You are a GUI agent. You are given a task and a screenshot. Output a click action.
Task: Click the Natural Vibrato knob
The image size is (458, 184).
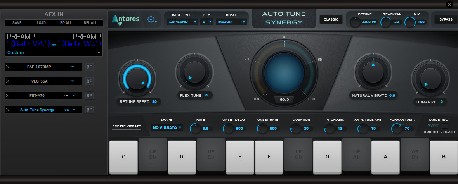pos(373,72)
